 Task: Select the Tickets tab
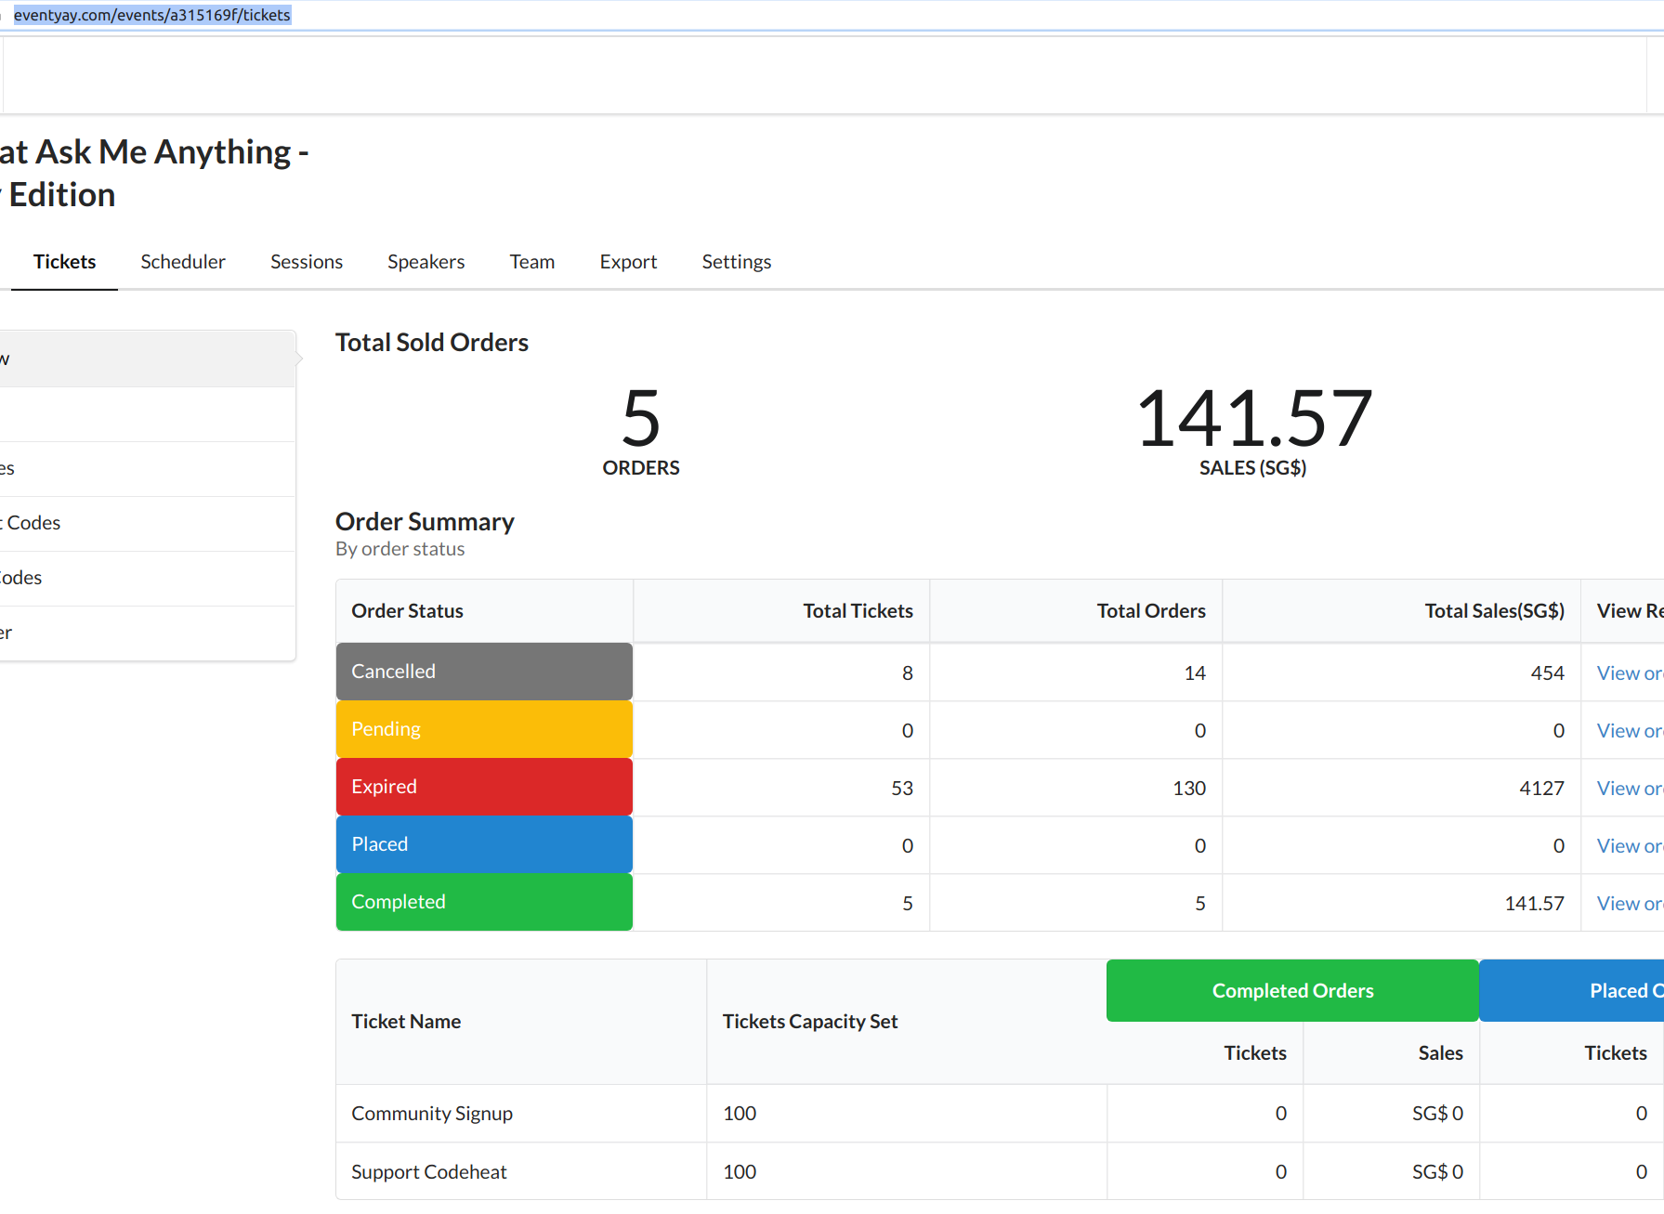click(64, 262)
